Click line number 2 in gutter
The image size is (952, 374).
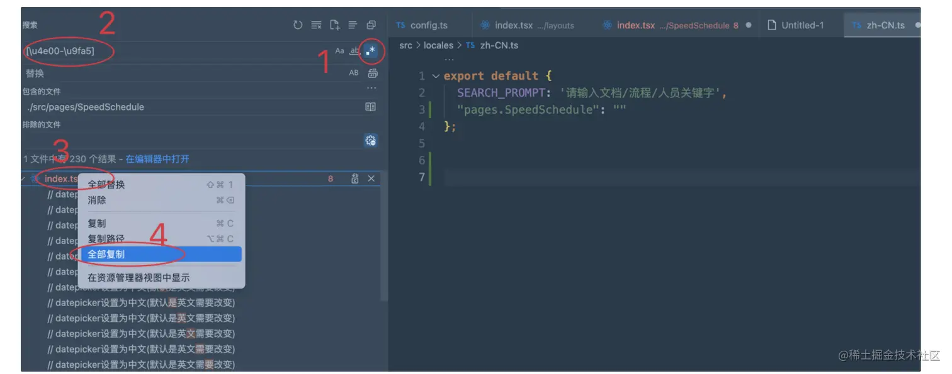[422, 93]
